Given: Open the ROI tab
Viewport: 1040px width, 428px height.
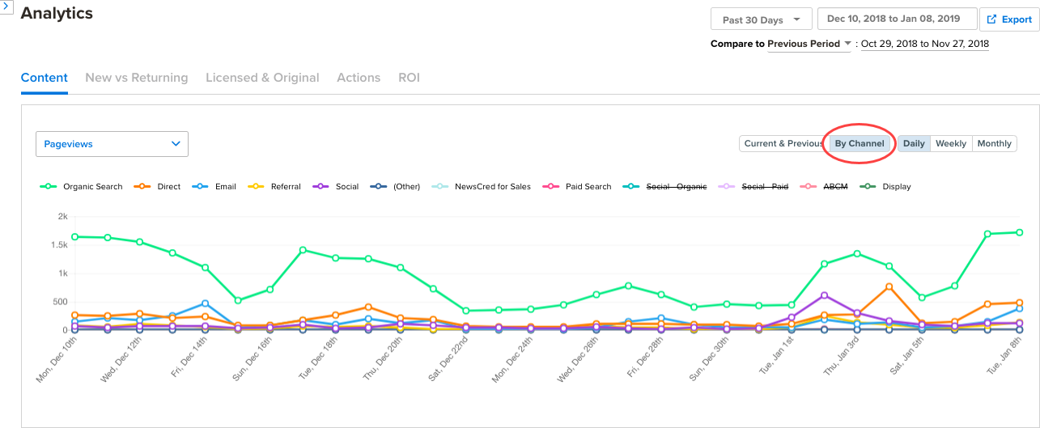Looking at the screenshot, I should (409, 78).
